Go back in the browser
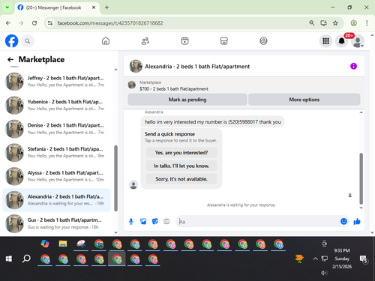Image resolution: width=375 pixels, height=281 pixels. [x=8, y=23]
